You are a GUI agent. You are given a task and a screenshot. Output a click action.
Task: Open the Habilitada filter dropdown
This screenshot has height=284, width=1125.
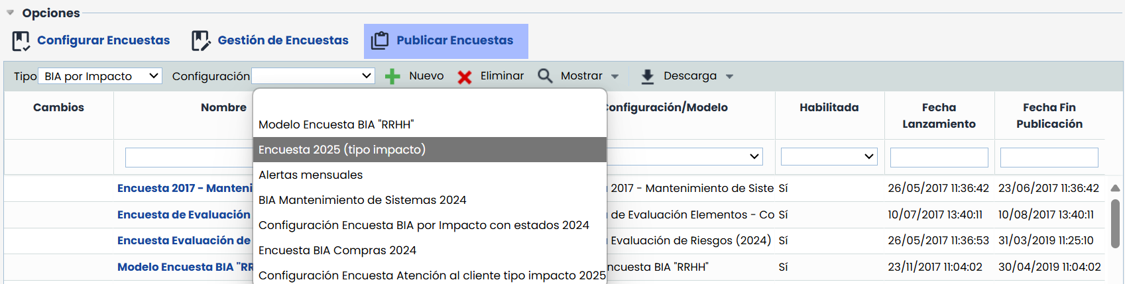click(x=829, y=157)
